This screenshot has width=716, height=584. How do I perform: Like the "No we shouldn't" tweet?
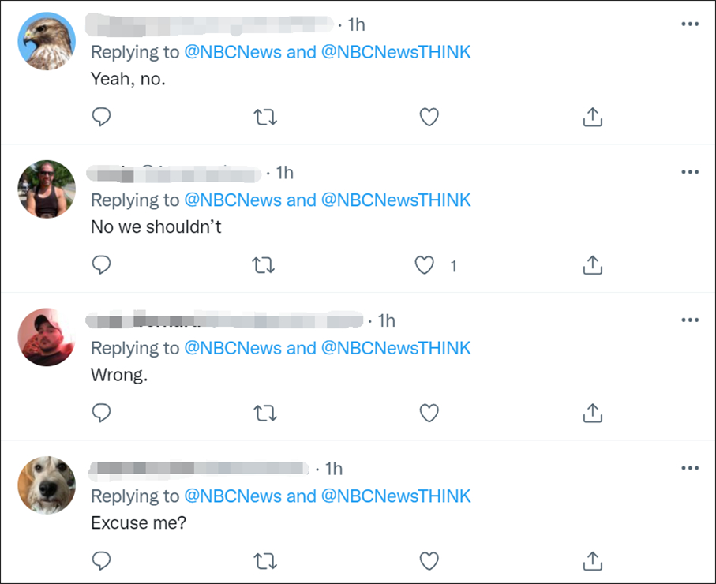425,266
